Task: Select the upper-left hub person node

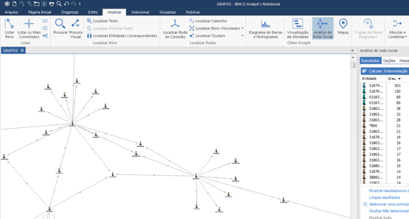Action: click(x=72, y=124)
